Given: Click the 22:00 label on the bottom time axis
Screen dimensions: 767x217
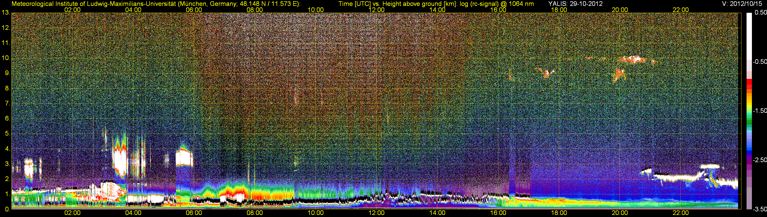Looking at the screenshot, I should [x=681, y=213].
